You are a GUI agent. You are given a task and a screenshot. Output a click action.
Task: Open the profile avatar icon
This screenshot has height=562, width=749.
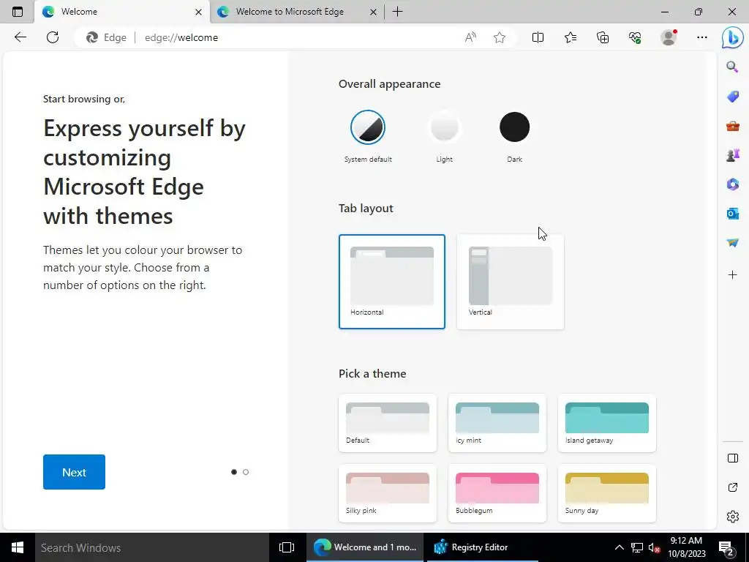[x=669, y=37]
